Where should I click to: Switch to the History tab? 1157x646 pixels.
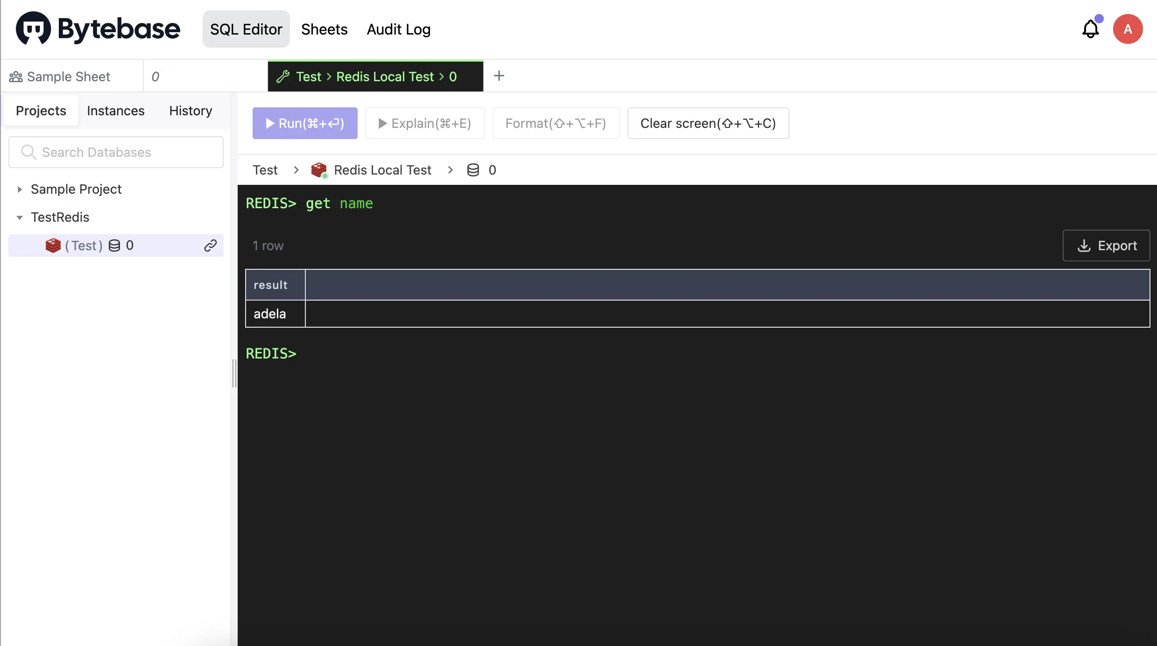(190, 111)
